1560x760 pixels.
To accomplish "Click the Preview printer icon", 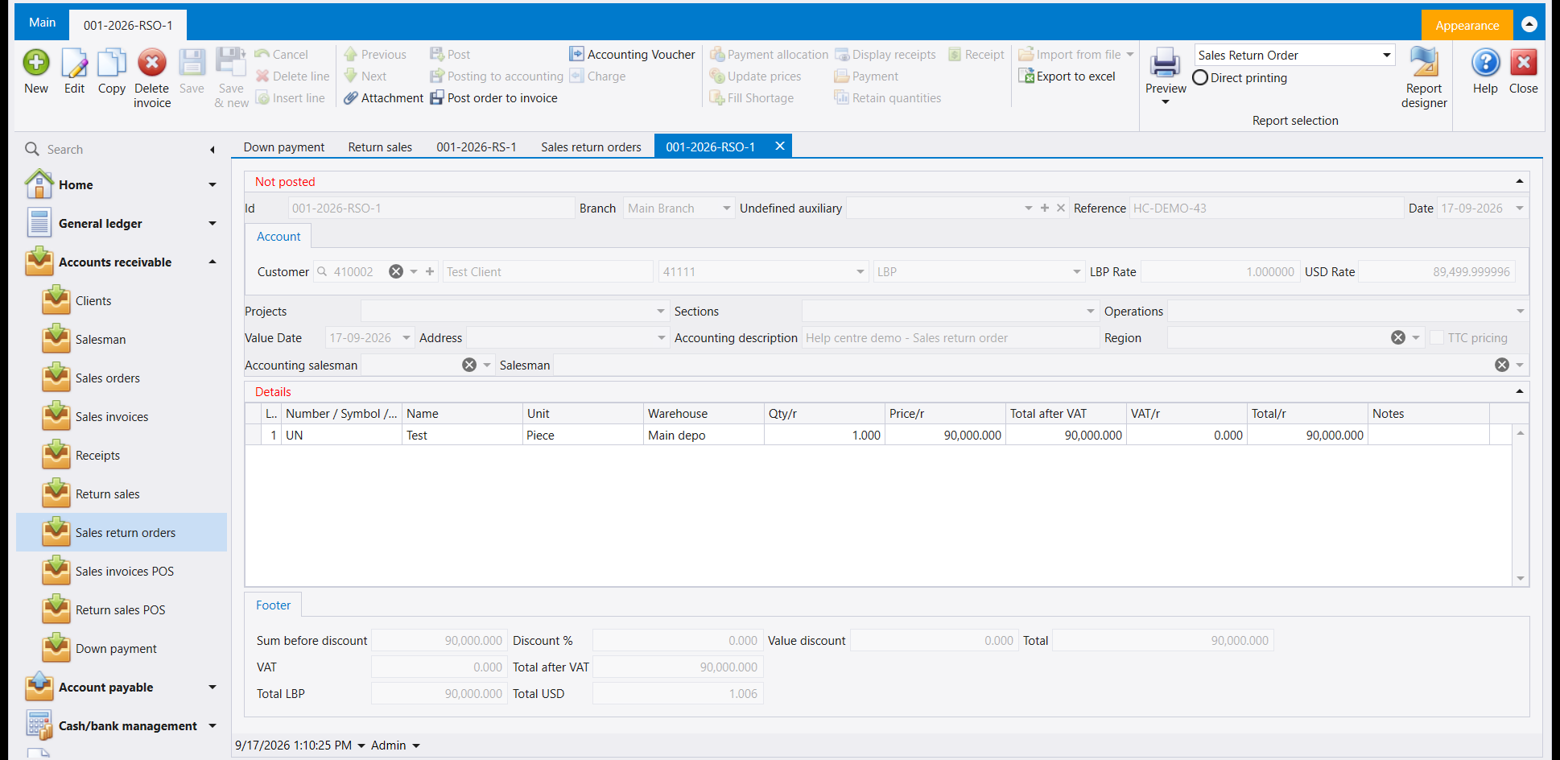I will [1165, 63].
